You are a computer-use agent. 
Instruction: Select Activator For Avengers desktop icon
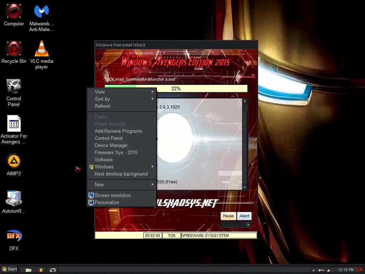(14, 130)
